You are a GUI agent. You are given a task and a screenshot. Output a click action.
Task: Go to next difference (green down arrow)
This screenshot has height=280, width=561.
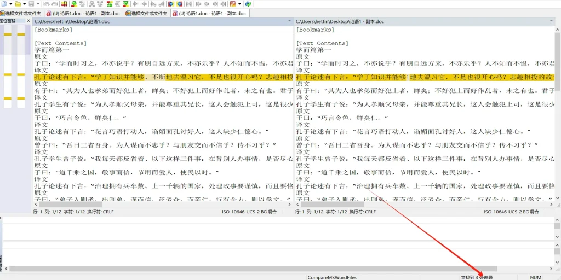click(x=74, y=4)
